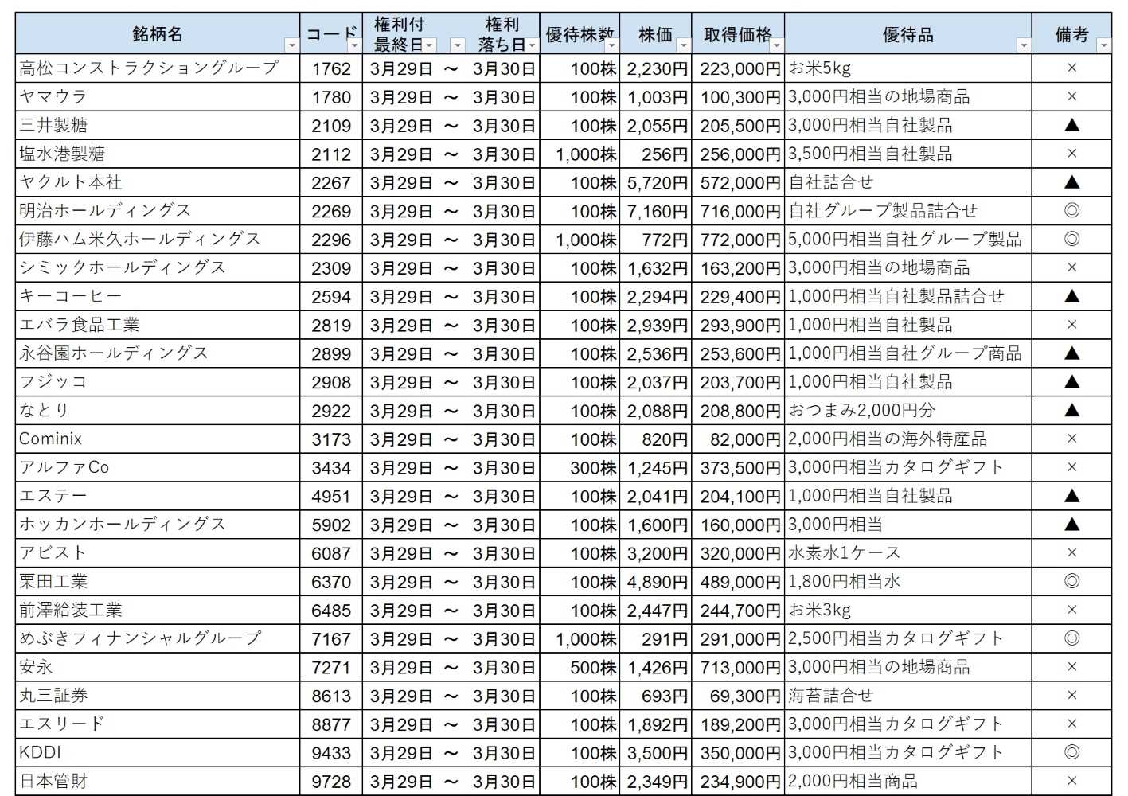Click the acquisition price cell 82,000円
Screen dimensions: 1128x796
tap(738, 439)
